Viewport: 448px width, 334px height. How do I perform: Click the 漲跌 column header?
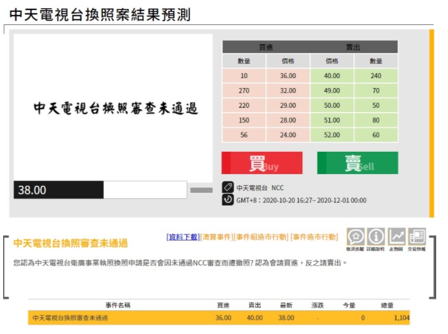pos(318,305)
